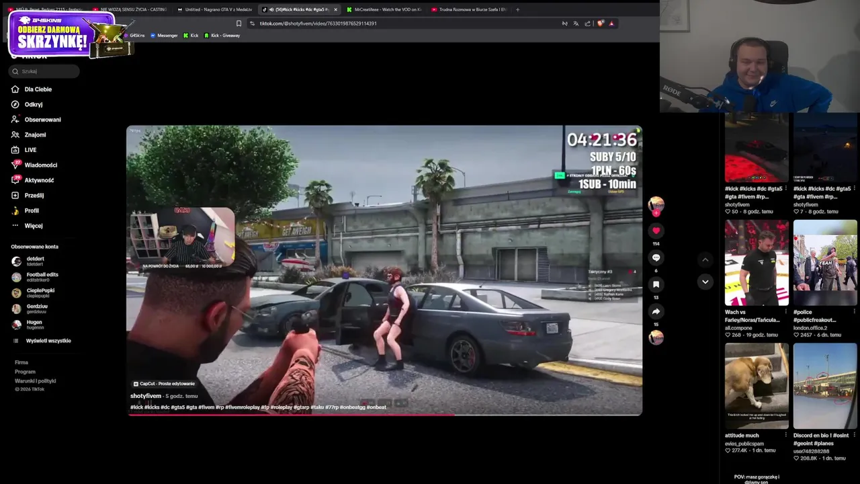This screenshot has height=484, width=860.
Task: Open the CapCut - Proste edytowanie label
Action: click(x=165, y=384)
